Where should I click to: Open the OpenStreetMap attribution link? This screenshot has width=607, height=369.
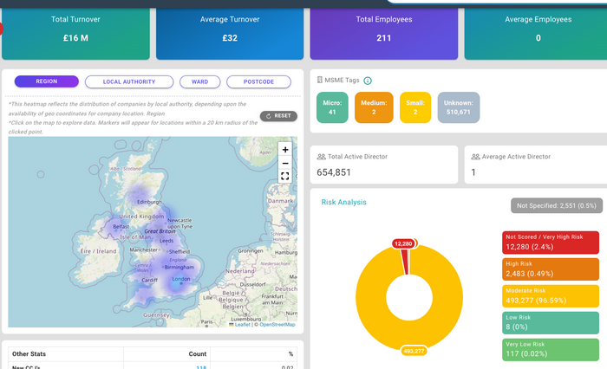[277, 324]
